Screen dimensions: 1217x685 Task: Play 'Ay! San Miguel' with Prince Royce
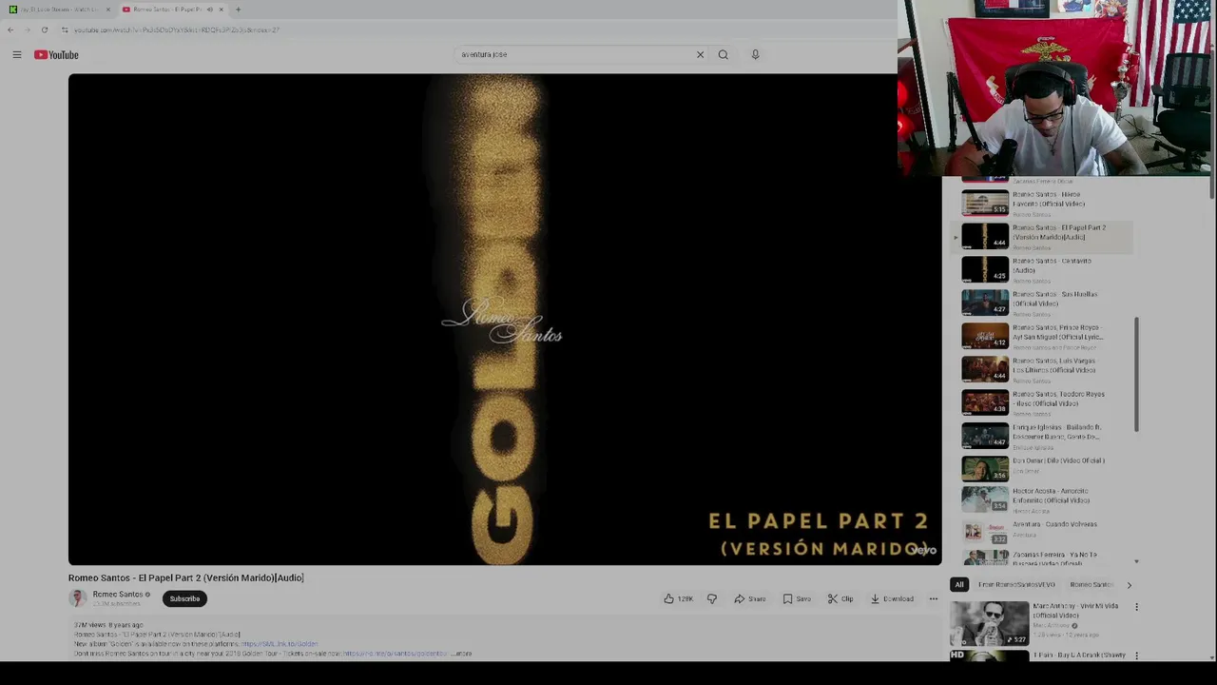(x=1043, y=336)
